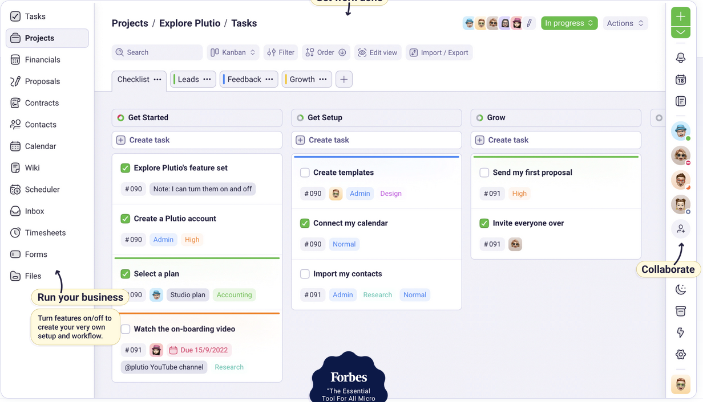Click the Import / Export button
The height and width of the screenshot is (402, 703).
click(439, 52)
